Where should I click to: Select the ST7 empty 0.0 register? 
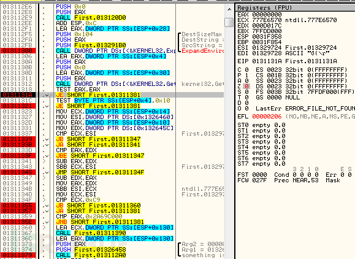(x=261, y=164)
